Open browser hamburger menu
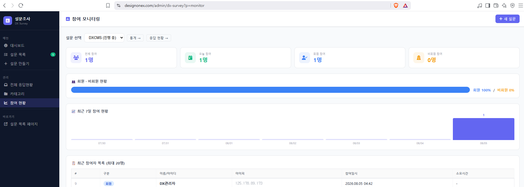 point(521,5)
